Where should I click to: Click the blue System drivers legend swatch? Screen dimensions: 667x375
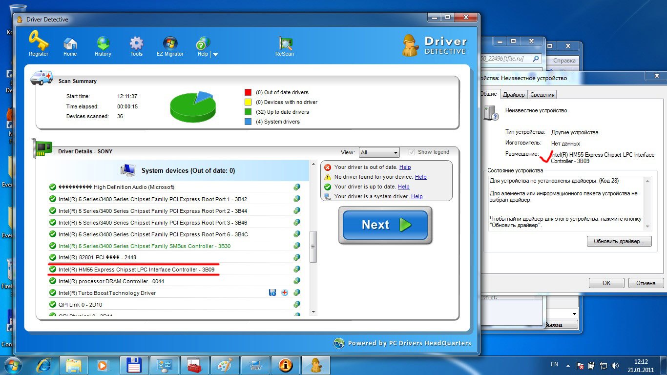(248, 122)
